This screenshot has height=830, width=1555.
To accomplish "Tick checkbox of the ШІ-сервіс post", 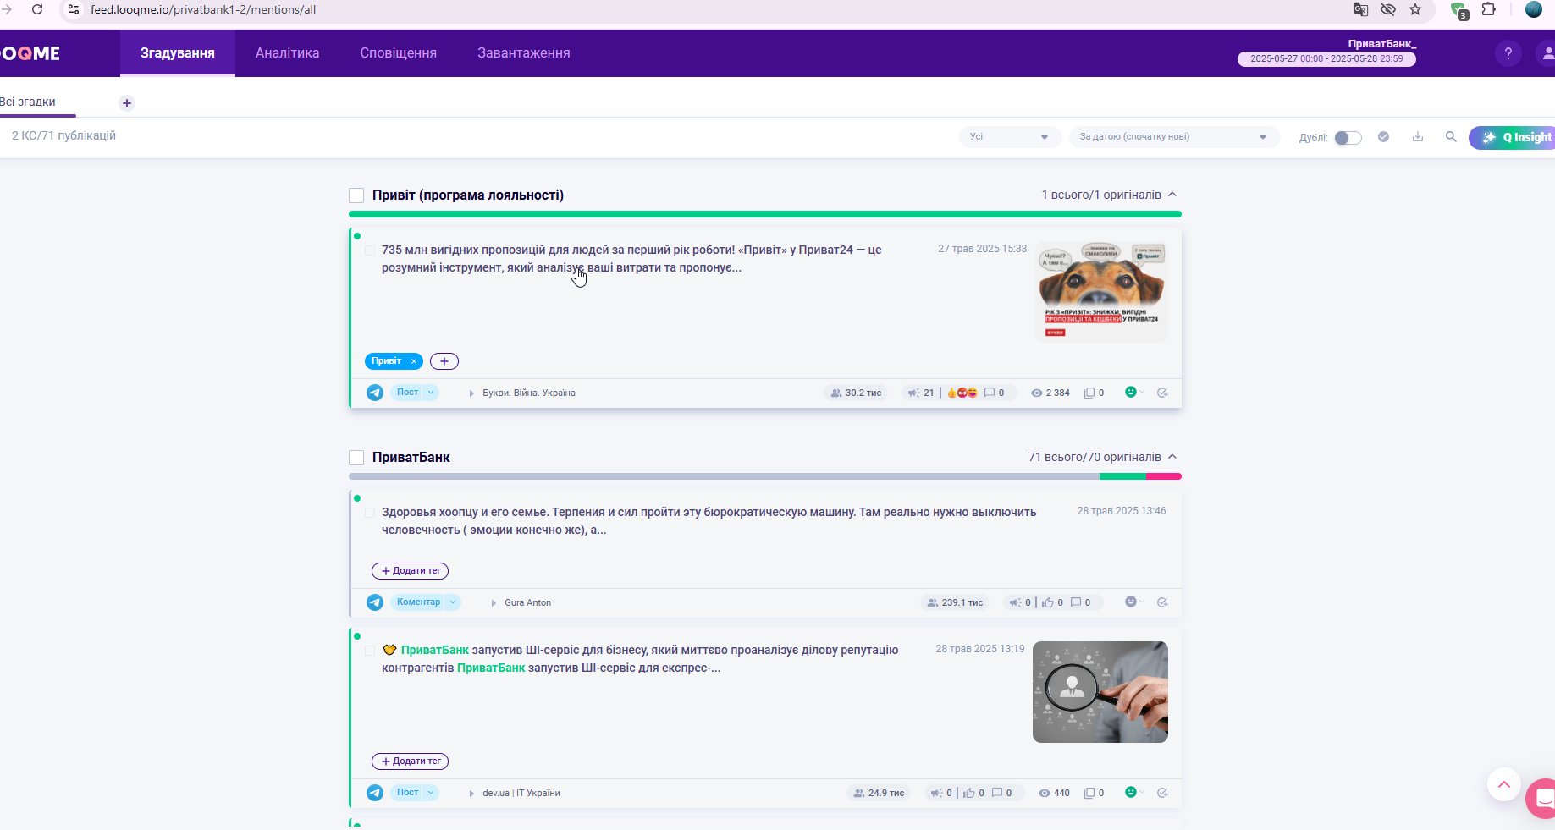I will (370, 651).
